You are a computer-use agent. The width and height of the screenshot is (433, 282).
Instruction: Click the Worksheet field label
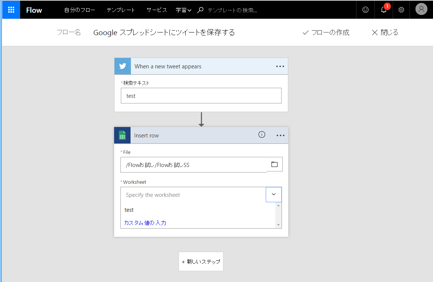[x=135, y=182]
